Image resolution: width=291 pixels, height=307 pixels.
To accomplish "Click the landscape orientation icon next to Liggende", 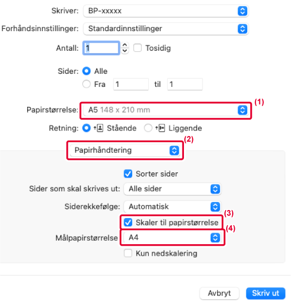I will pos(160,128).
